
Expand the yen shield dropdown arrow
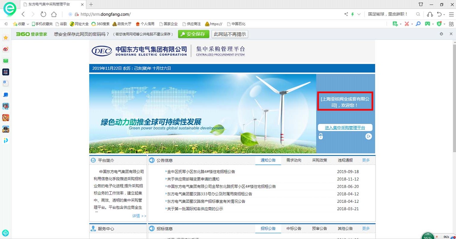click(444, 24)
